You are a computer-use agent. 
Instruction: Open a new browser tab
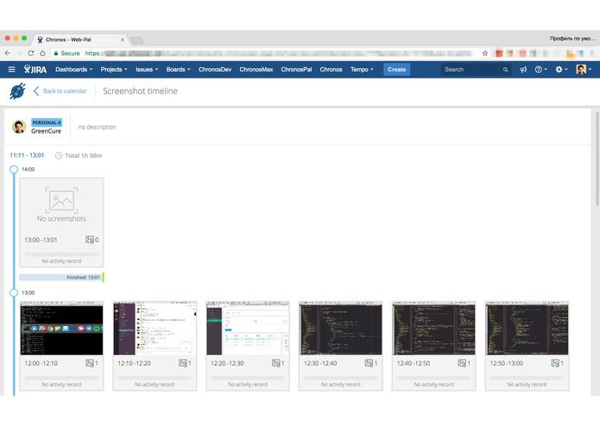(136, 41)
